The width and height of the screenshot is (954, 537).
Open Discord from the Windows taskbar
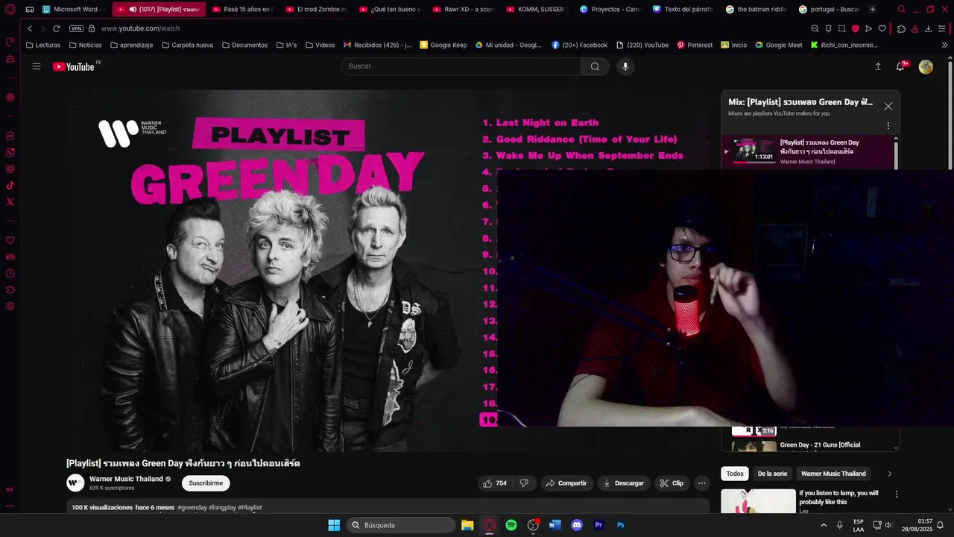pos(576,525)
